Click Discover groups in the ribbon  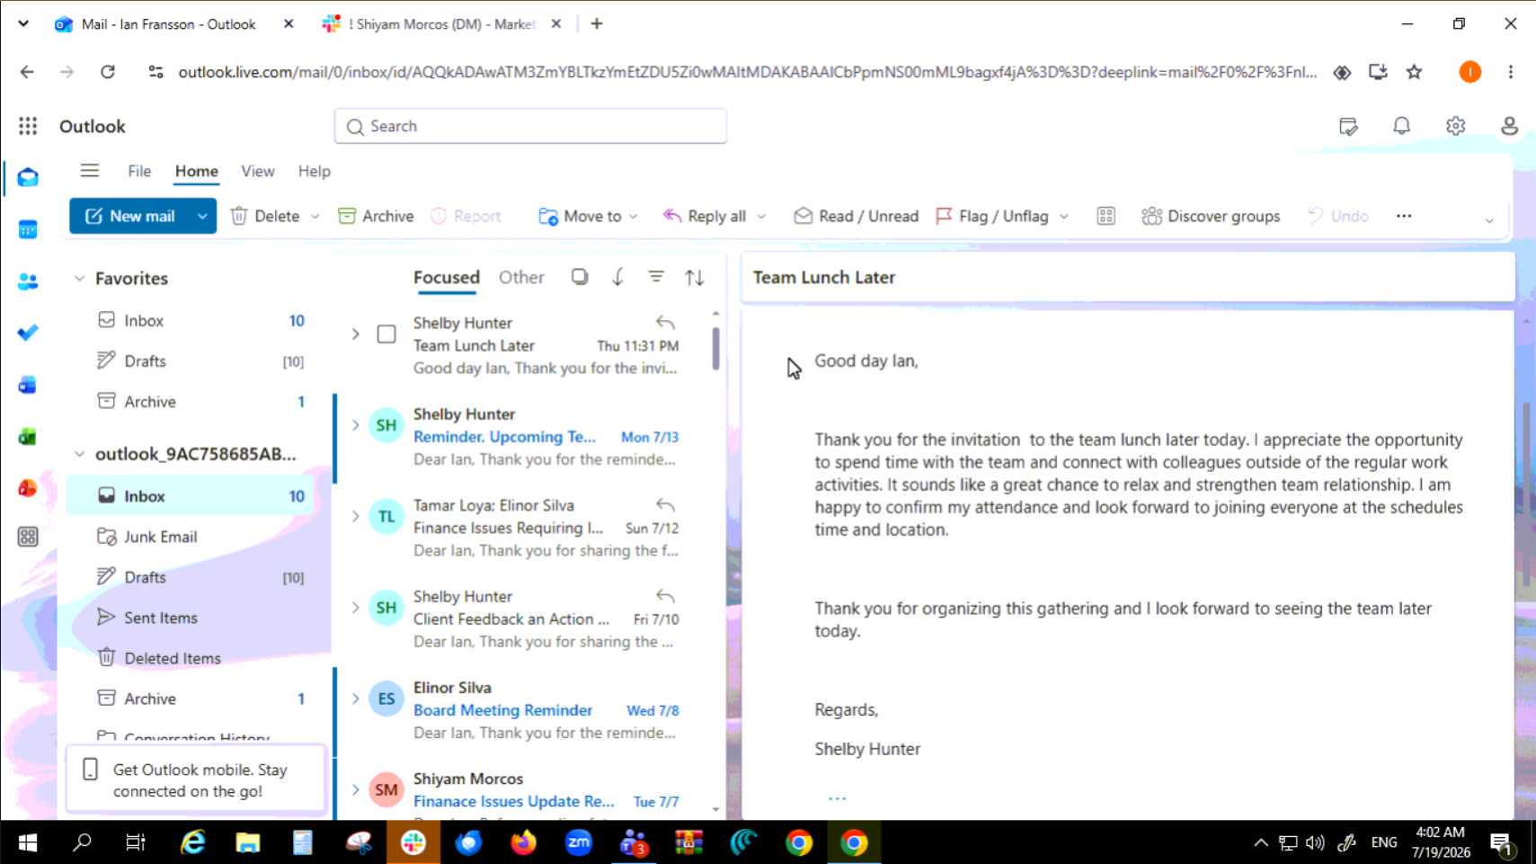pyautogui.click(x=1211, y=216)
